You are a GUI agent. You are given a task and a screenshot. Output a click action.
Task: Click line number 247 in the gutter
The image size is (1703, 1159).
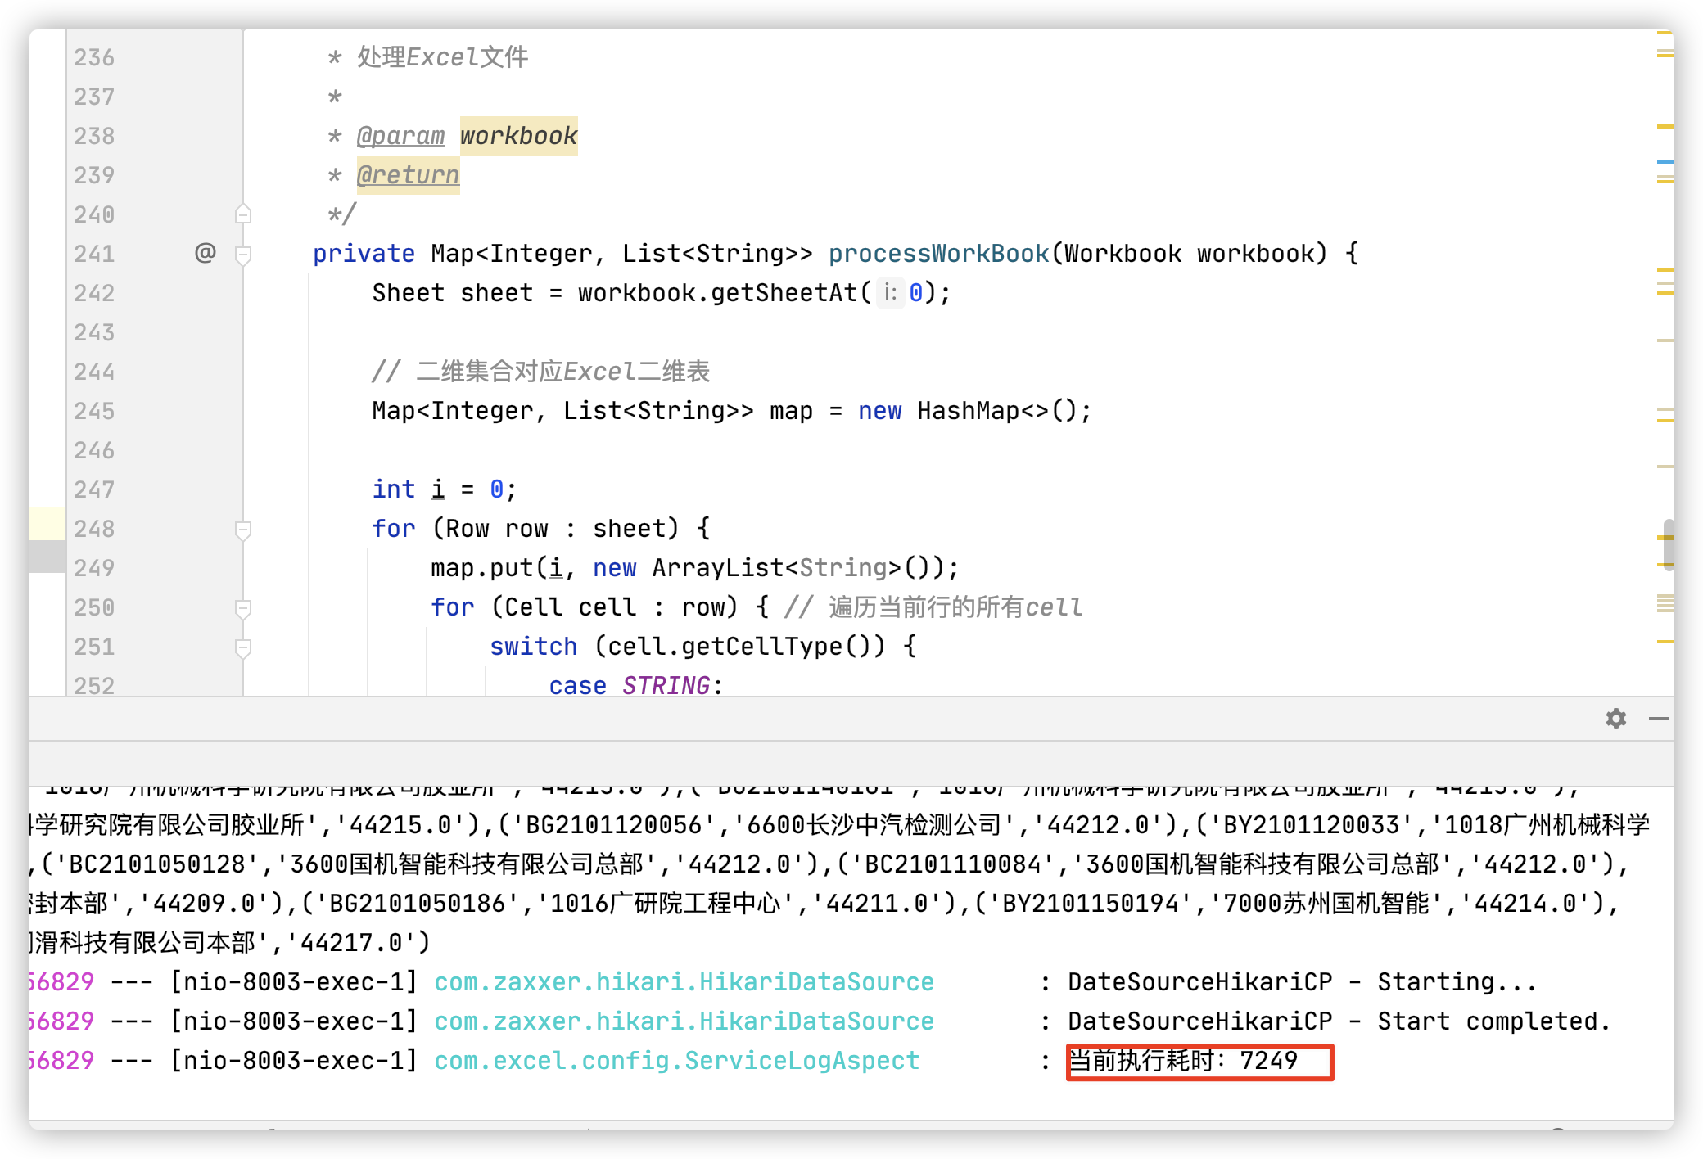pyautogui.click(x=94, y=489)
